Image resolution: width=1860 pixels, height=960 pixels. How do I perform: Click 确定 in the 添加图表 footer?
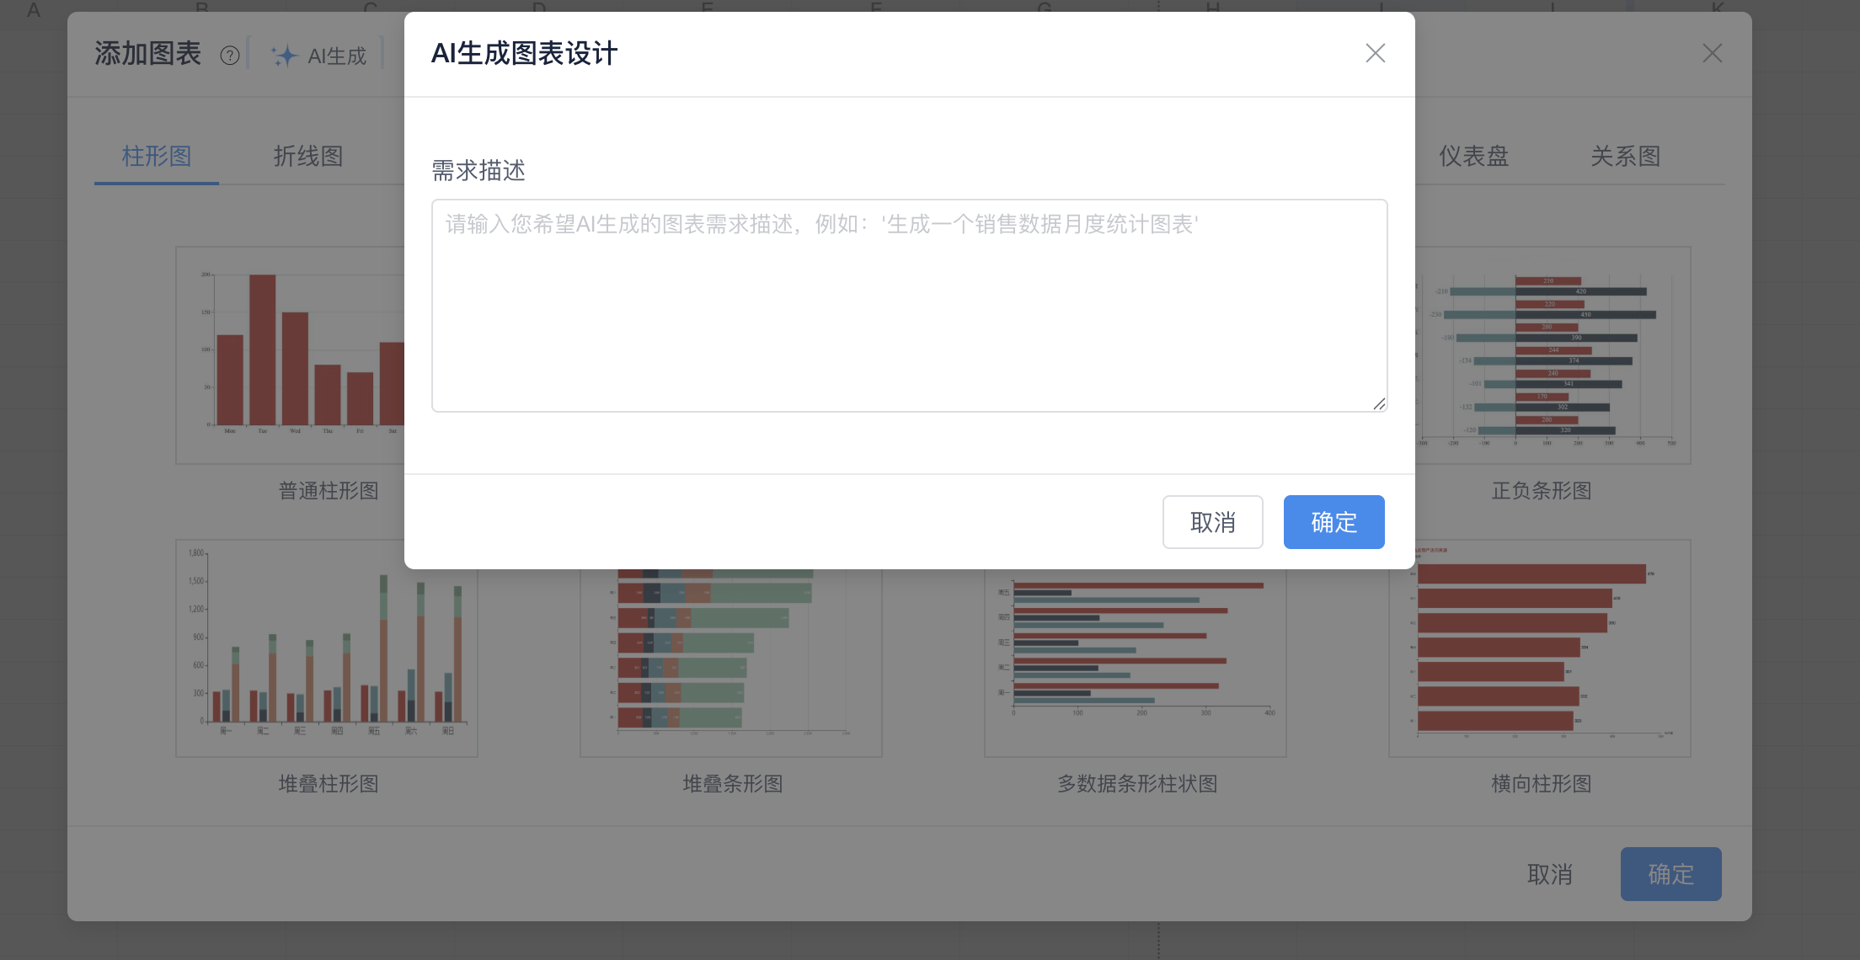[1670, 874]
